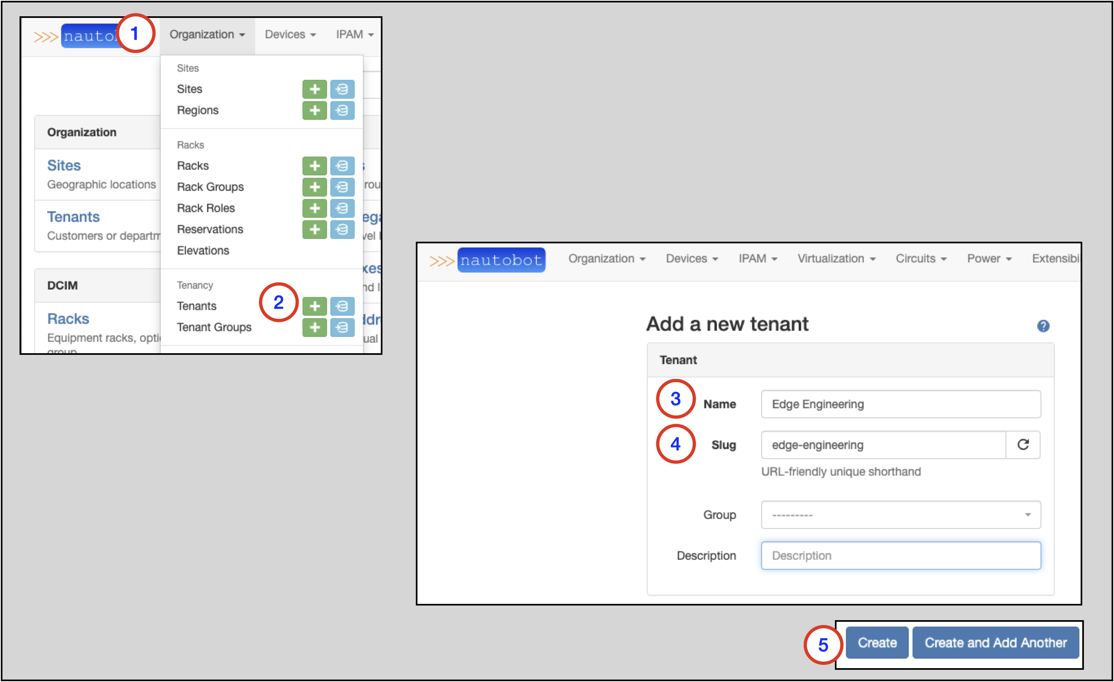Image resolution: width=1114 pixels, height=682 pixels.
Task: Open the IPAM dropdown menu
Action: click(x=757, y=258)
